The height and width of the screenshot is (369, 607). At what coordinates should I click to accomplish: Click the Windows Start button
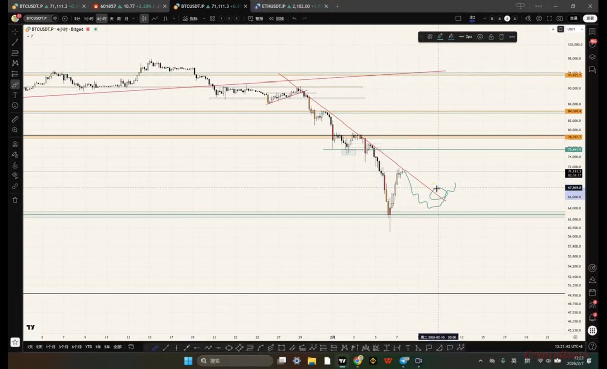pyautogui.click(x=188, y=361)
